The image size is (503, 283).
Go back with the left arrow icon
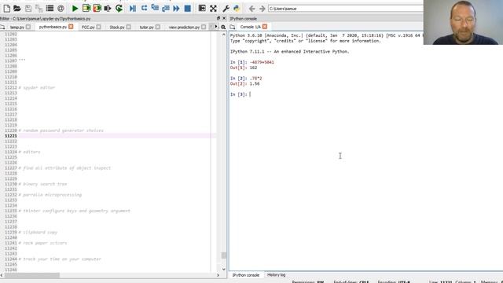pos(252,9)
